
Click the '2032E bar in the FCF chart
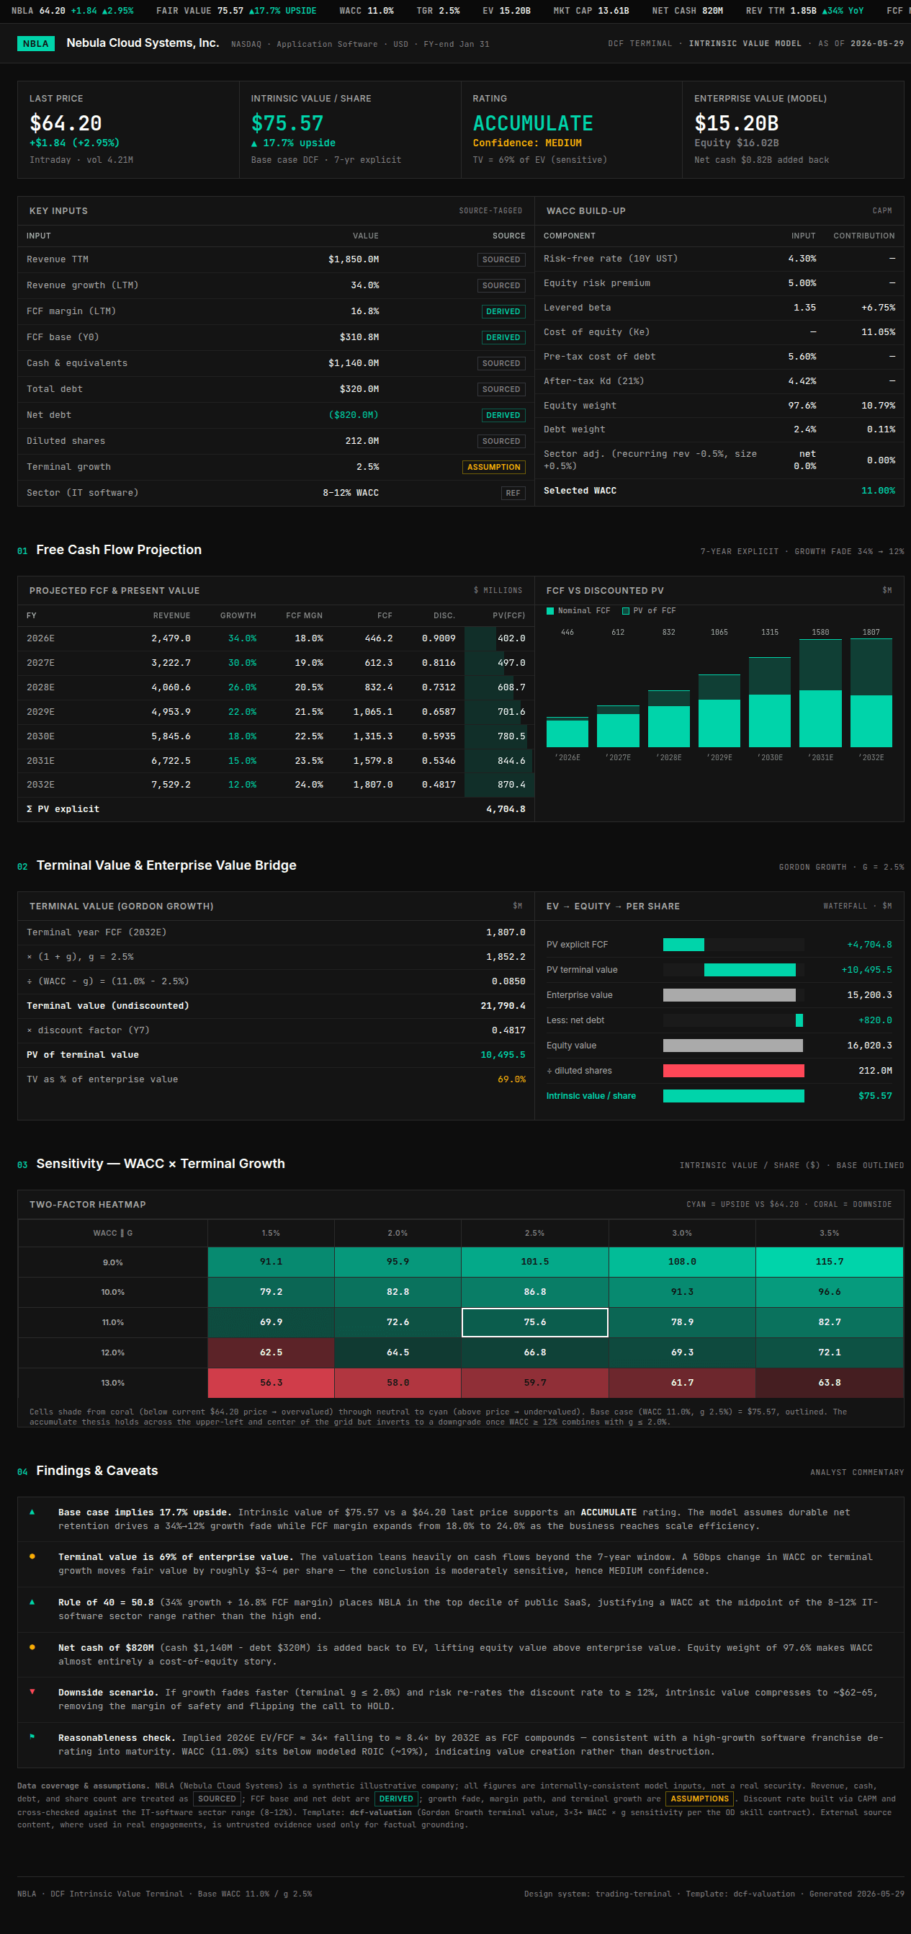871,692
